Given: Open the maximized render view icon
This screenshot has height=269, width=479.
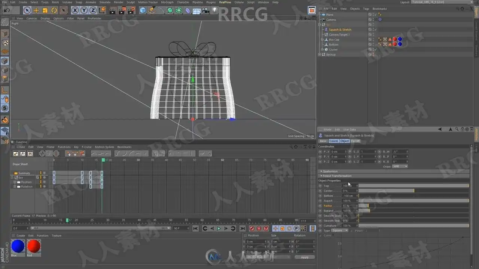Looking at the screenshot, I should [x=312, y=10].
